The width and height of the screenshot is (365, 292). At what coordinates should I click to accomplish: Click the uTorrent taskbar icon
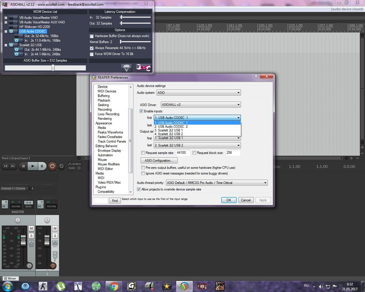61,286
